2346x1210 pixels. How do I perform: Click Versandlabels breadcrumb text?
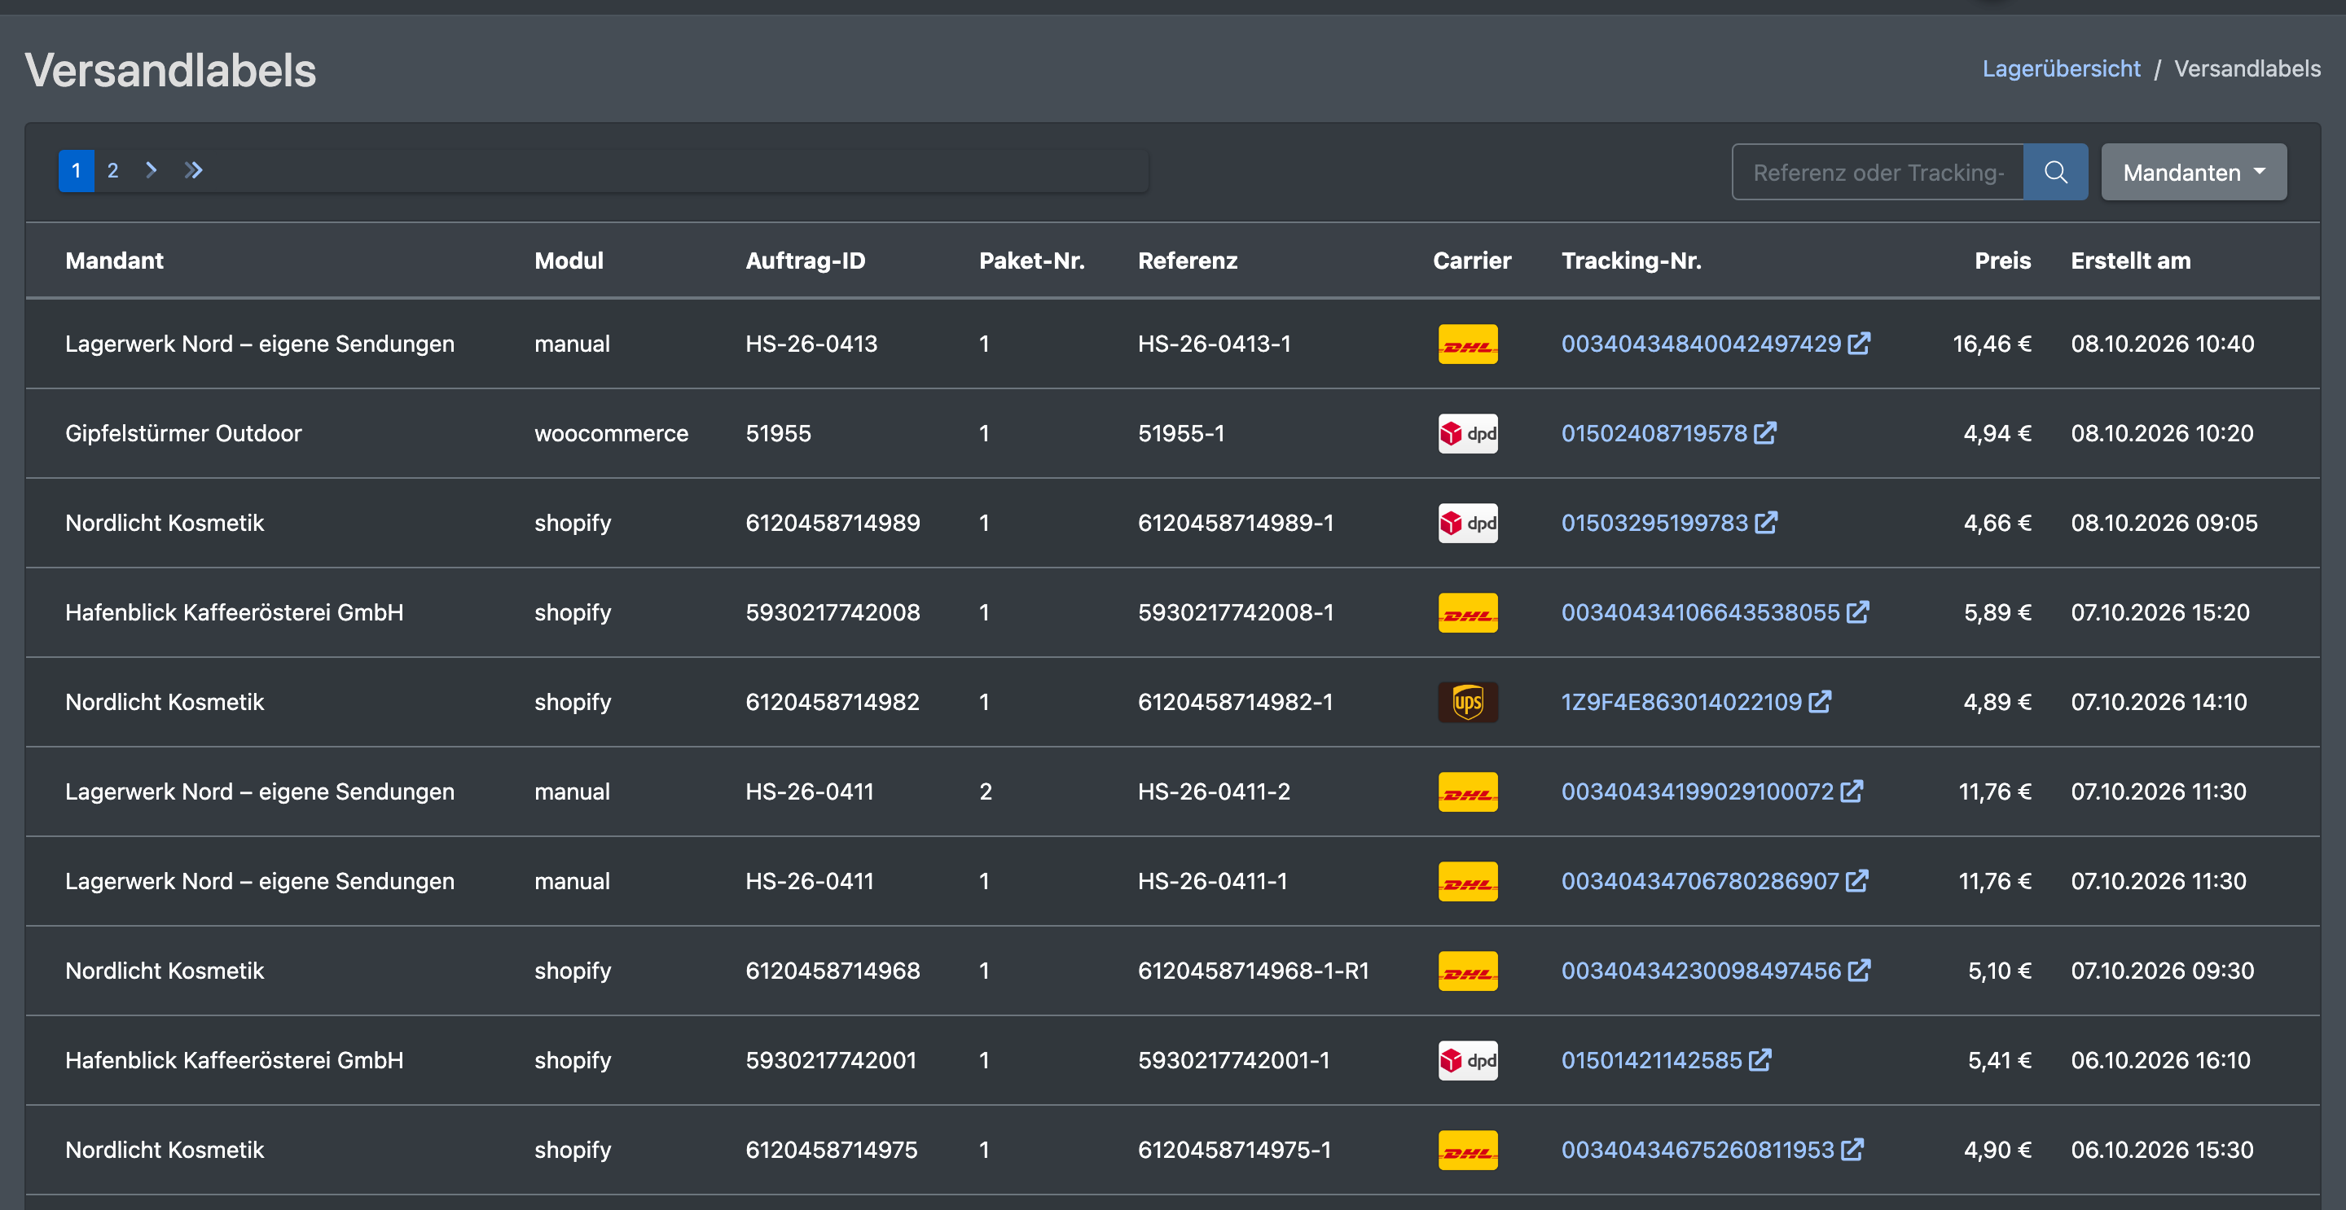coord(2247,68)
